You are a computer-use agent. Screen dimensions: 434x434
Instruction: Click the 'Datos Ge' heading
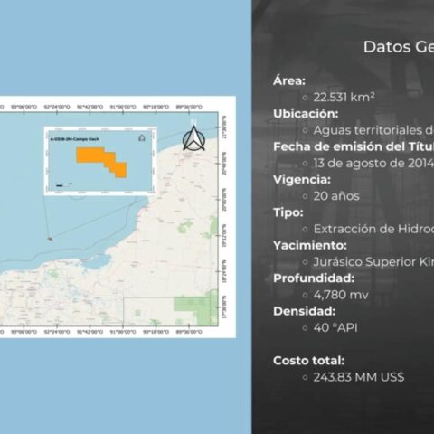(399, 47)
